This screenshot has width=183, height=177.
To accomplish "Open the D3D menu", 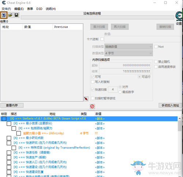I will point(39,9).
